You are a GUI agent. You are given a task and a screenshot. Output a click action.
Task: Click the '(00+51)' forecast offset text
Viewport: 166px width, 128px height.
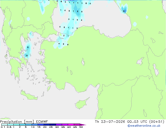point(157,122)
